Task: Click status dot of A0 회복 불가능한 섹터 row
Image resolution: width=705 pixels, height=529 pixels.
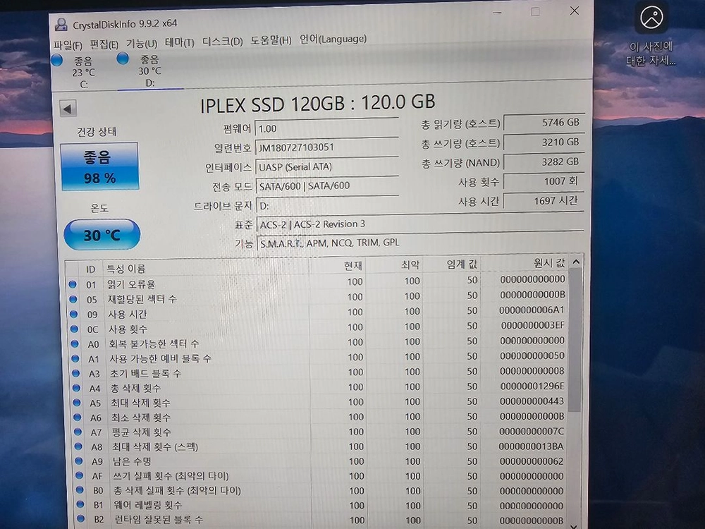Action: point(75,343)
